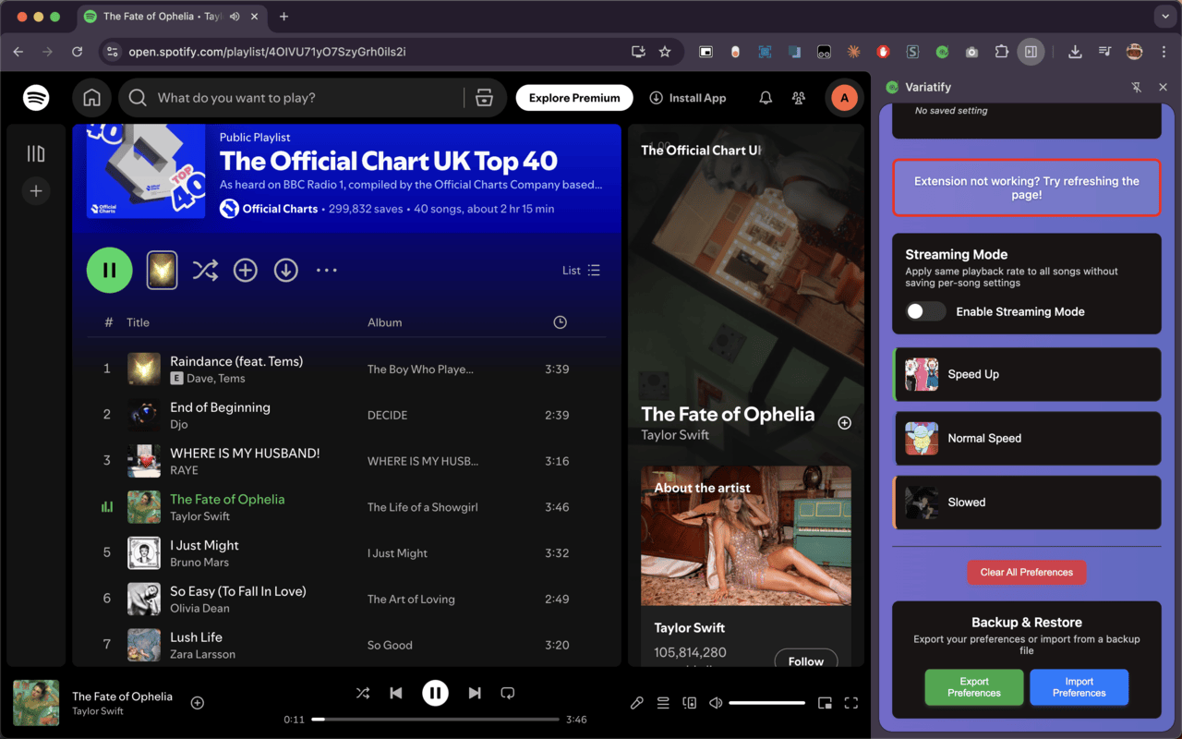Click the duration clock column header
This screenshot has height=739, width=1182.
(x=560, y=322)
